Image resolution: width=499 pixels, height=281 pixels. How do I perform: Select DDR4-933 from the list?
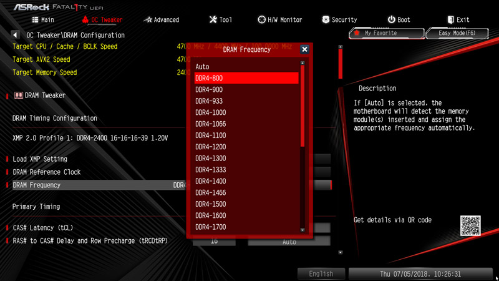pyautogui.click(x=246, y=101)
